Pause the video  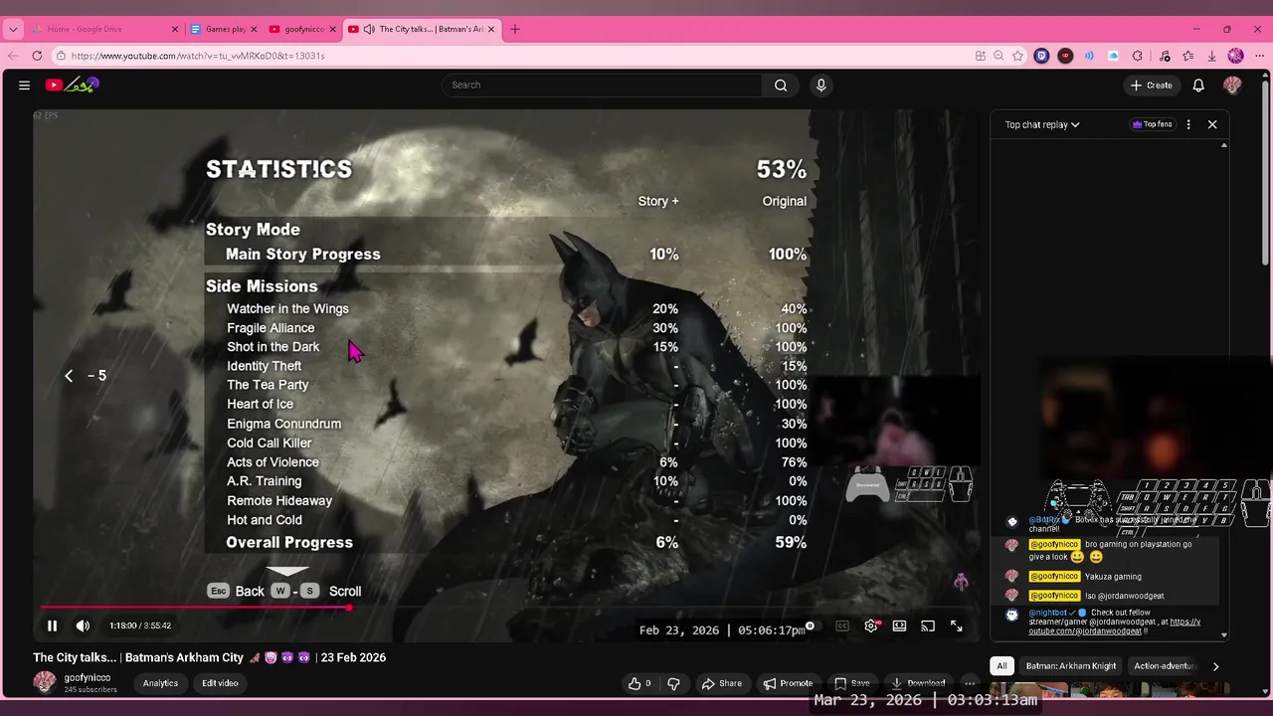click(x=52, y=626)
